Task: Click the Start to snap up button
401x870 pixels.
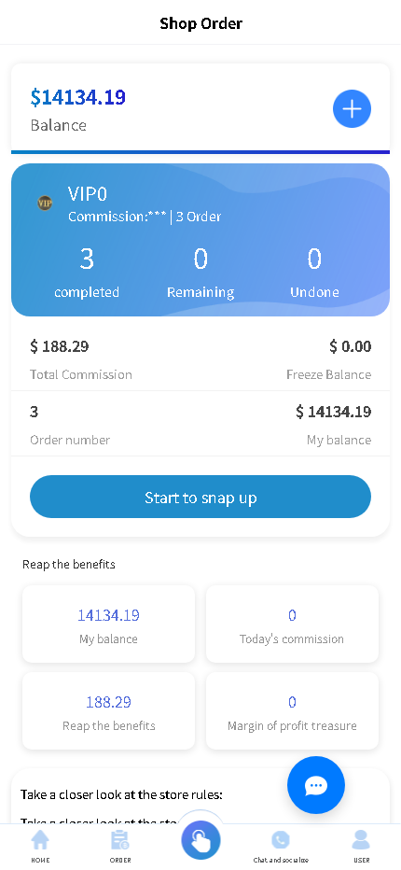Action: pos(200,497)
